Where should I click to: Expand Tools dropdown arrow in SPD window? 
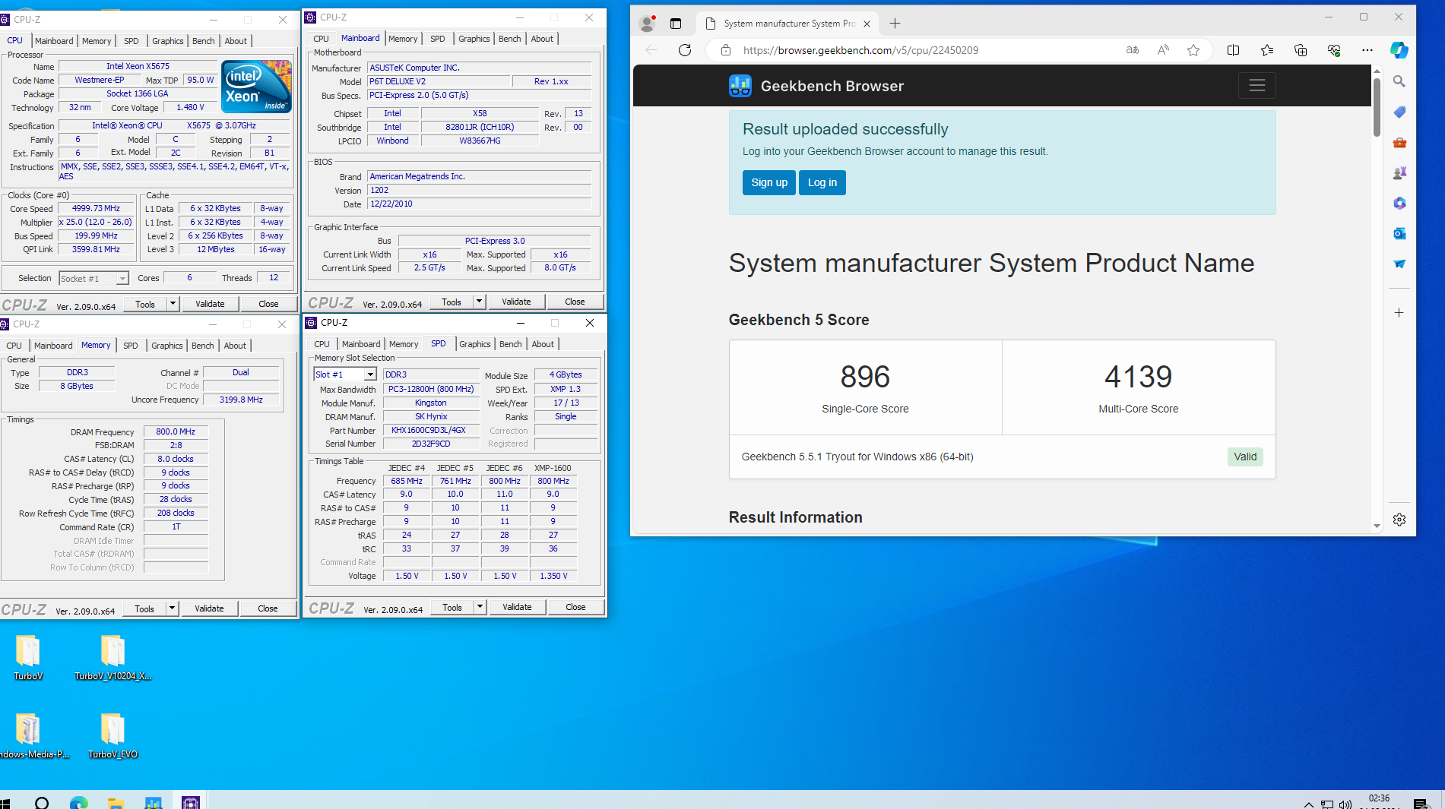click(x=480, y=607)
